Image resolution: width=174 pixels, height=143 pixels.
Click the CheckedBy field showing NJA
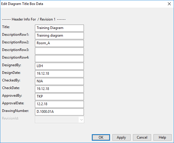click(59, 81)
